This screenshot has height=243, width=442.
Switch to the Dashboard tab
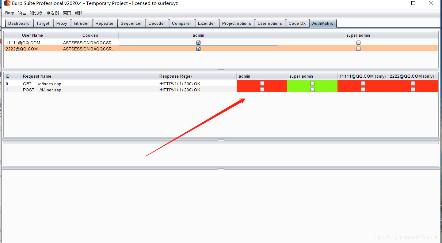pyautogui.click(x=19, y=23)
